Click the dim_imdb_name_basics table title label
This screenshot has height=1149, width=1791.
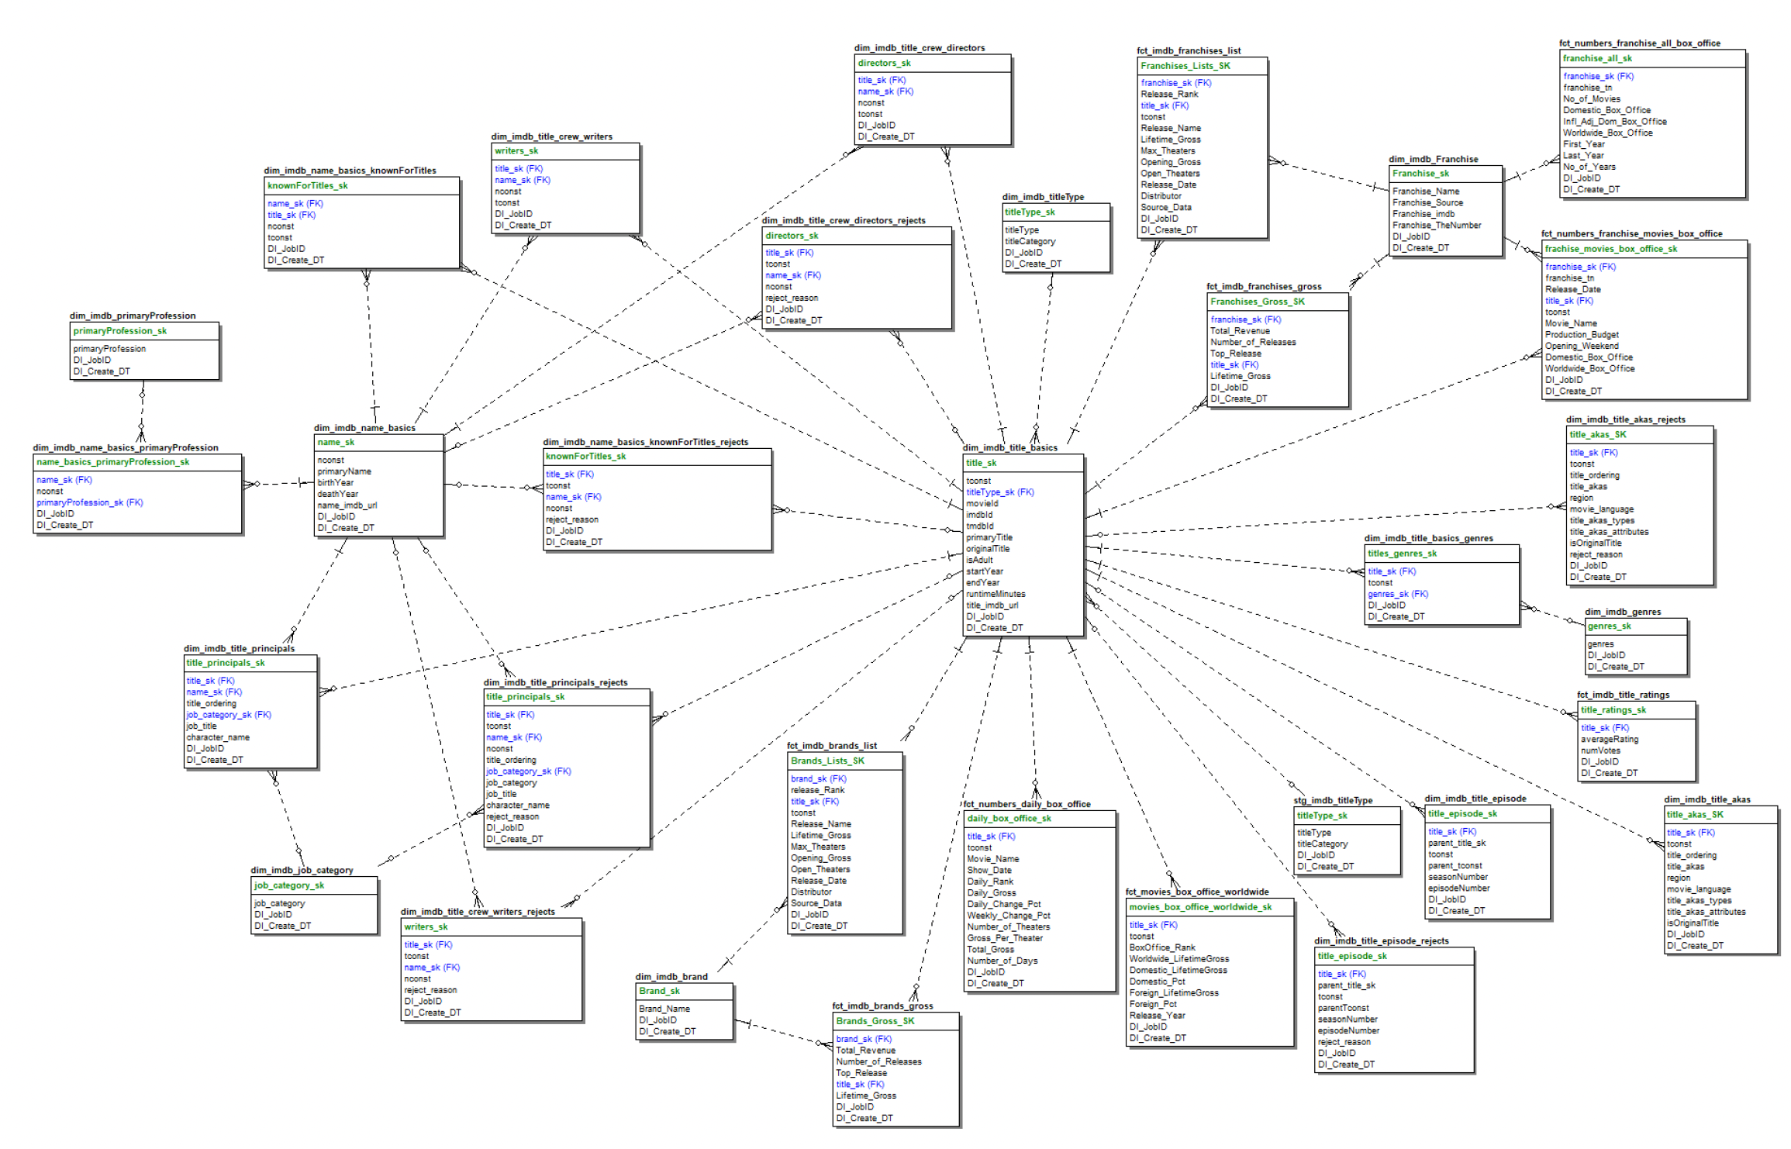coord(364,428)
